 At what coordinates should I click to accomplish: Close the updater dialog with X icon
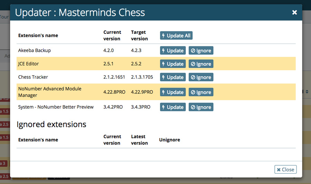coord(294,12)
